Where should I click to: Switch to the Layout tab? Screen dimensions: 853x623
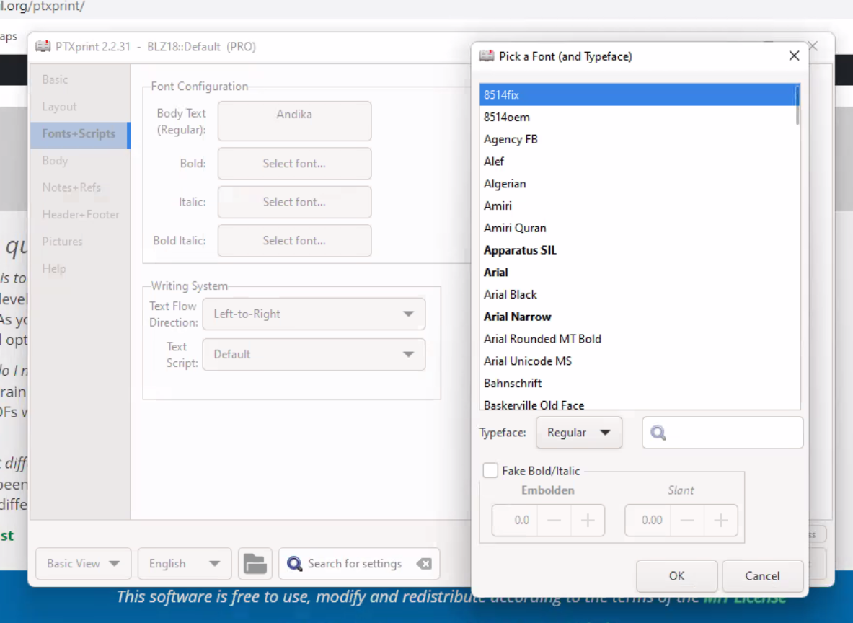59,106
